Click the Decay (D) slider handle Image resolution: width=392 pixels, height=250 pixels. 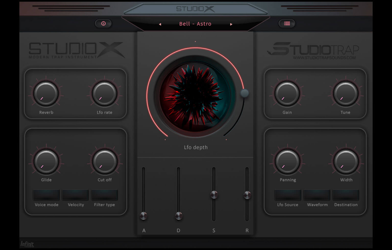[179, 216]
